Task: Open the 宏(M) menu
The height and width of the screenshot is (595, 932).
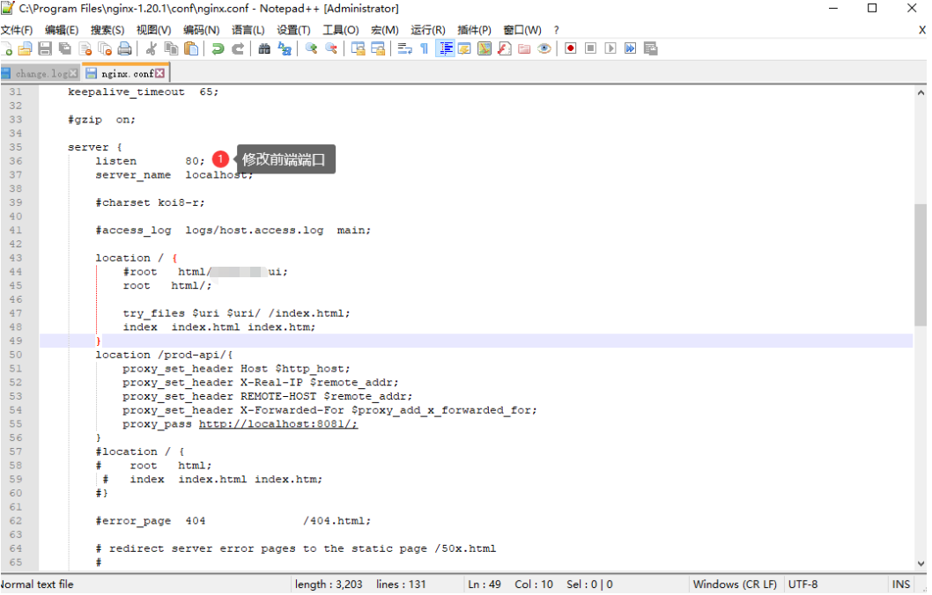Action: click(x=385, y=29)
